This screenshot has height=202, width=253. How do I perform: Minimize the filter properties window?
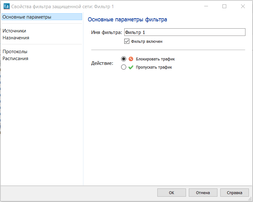point(206,6)
